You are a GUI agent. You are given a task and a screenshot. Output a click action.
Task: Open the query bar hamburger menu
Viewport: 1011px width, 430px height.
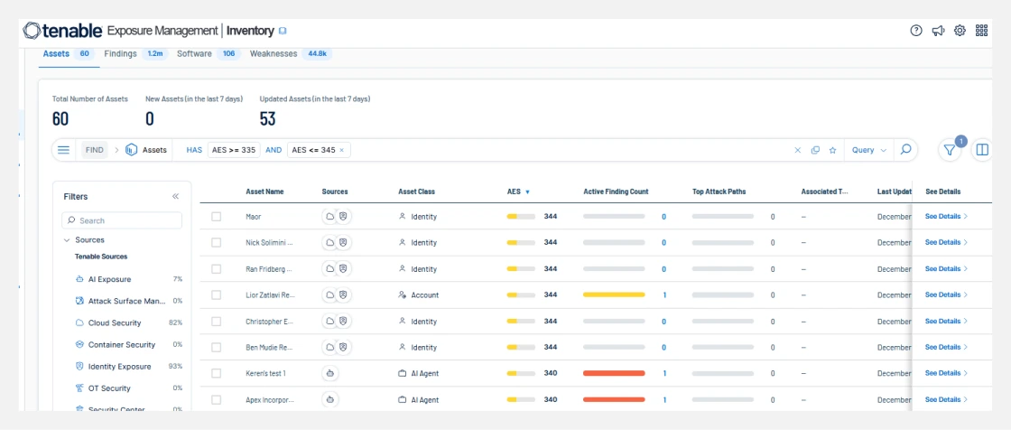[64, 150]
